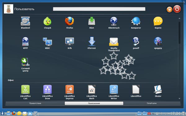
Task: Click the orange lock screen button
Action: 169,9
